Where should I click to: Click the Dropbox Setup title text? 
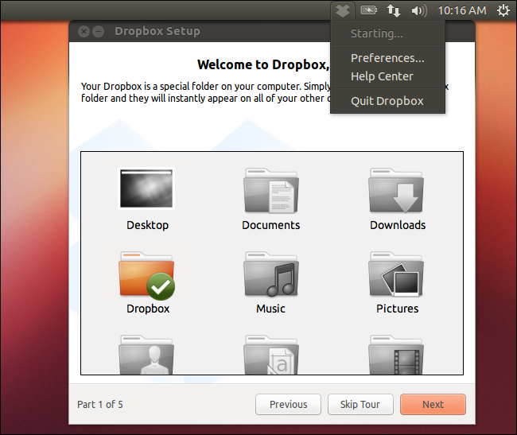[x=157, y=31]
